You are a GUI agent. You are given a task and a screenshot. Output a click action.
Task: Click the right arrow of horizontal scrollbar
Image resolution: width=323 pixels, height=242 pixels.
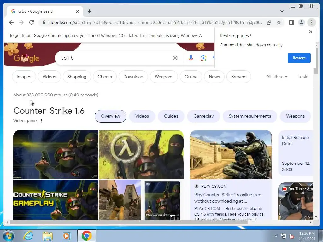(311, 222)
